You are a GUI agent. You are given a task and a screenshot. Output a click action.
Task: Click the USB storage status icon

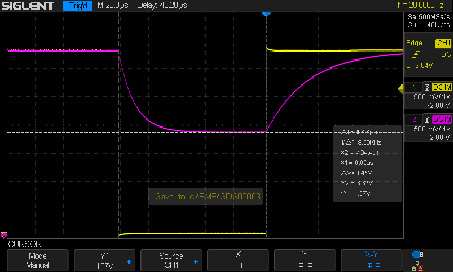click(x=417, y=254)
